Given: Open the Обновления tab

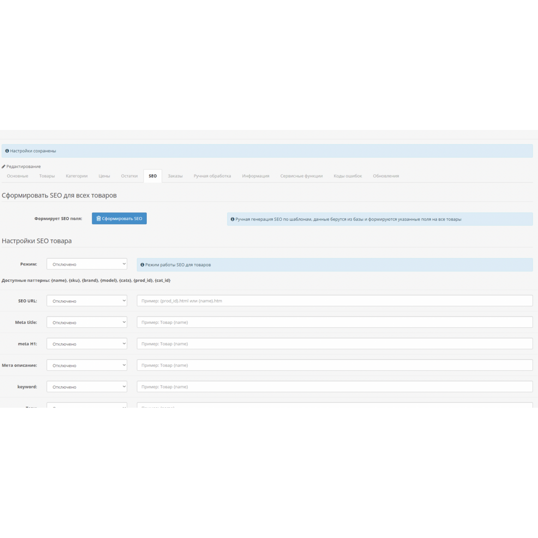Looking at the screenshot, I should point(386,176).
